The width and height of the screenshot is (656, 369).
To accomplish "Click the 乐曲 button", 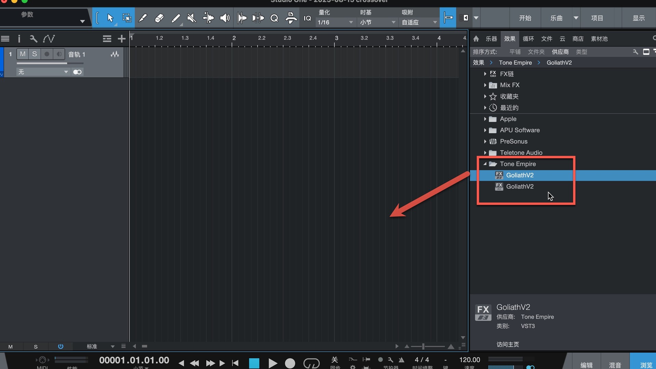I will click(556, 18).
